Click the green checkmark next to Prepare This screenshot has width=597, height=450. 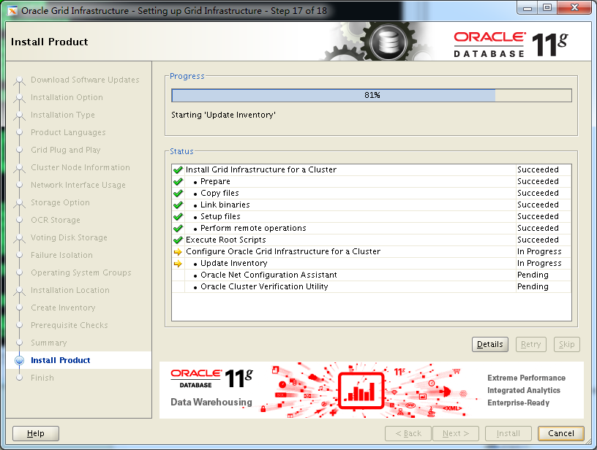click(x=178, y=182)
